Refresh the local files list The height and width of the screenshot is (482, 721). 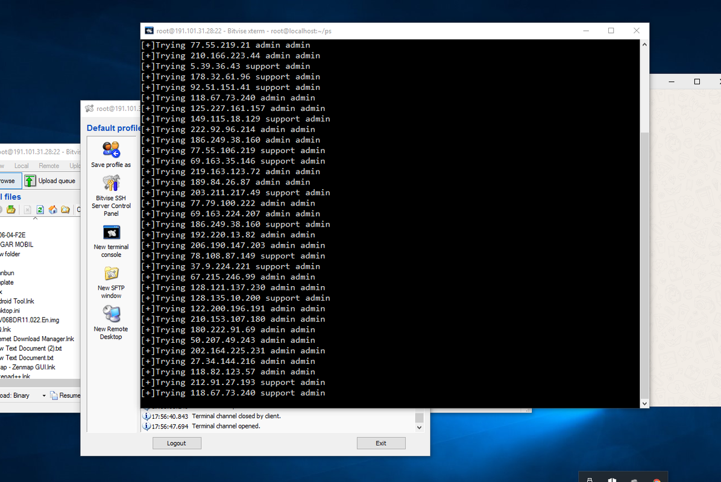point(40,208)
